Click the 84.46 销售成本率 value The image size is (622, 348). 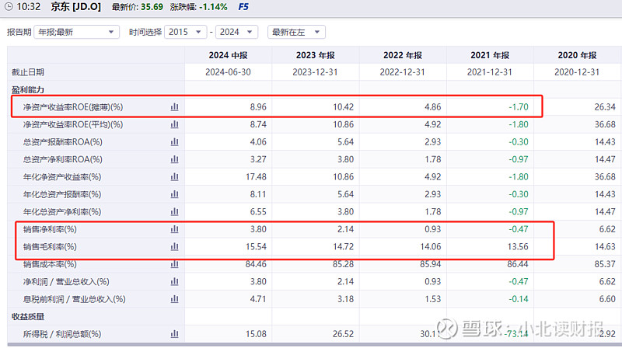tap(257, 264)
